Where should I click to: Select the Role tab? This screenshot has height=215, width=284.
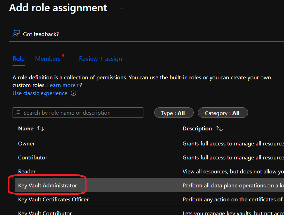point(18,59)
